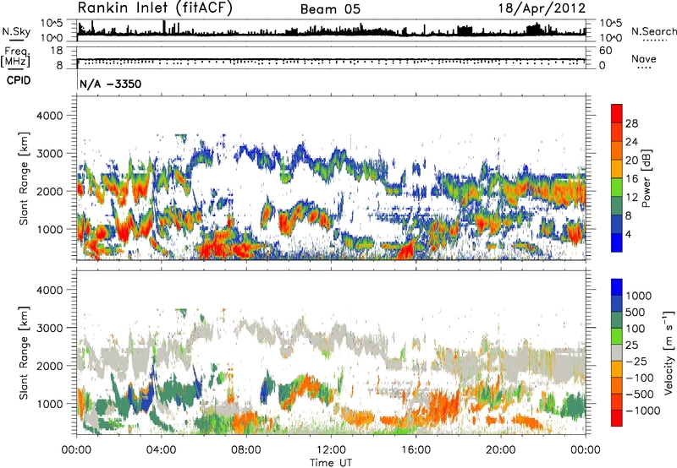Image resolution: width=677 pixels, height=468 pixels.
Task: Click the date '18/Apr/2012'
Action: click(542, 8)
